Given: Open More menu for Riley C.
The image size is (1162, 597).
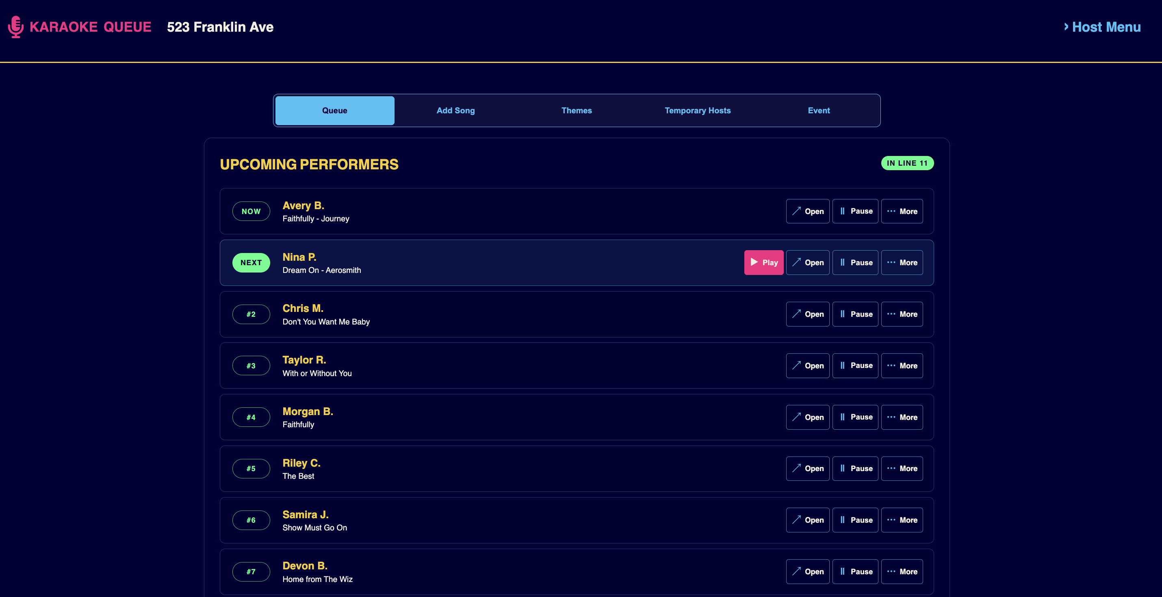Looking at the screenshot, I should pyautogui.click(x=902, y=469).
